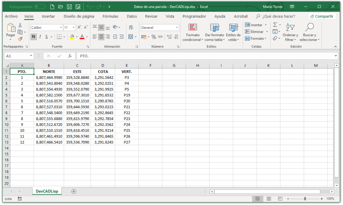
Task: Open the Calibri font name dropdown
Action: [61, 28]
